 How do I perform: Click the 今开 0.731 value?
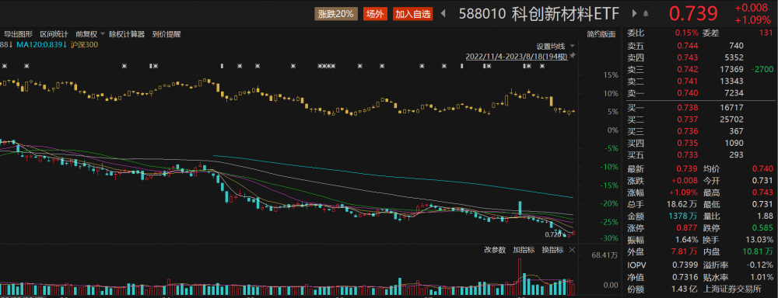click(x=762, y=180)
